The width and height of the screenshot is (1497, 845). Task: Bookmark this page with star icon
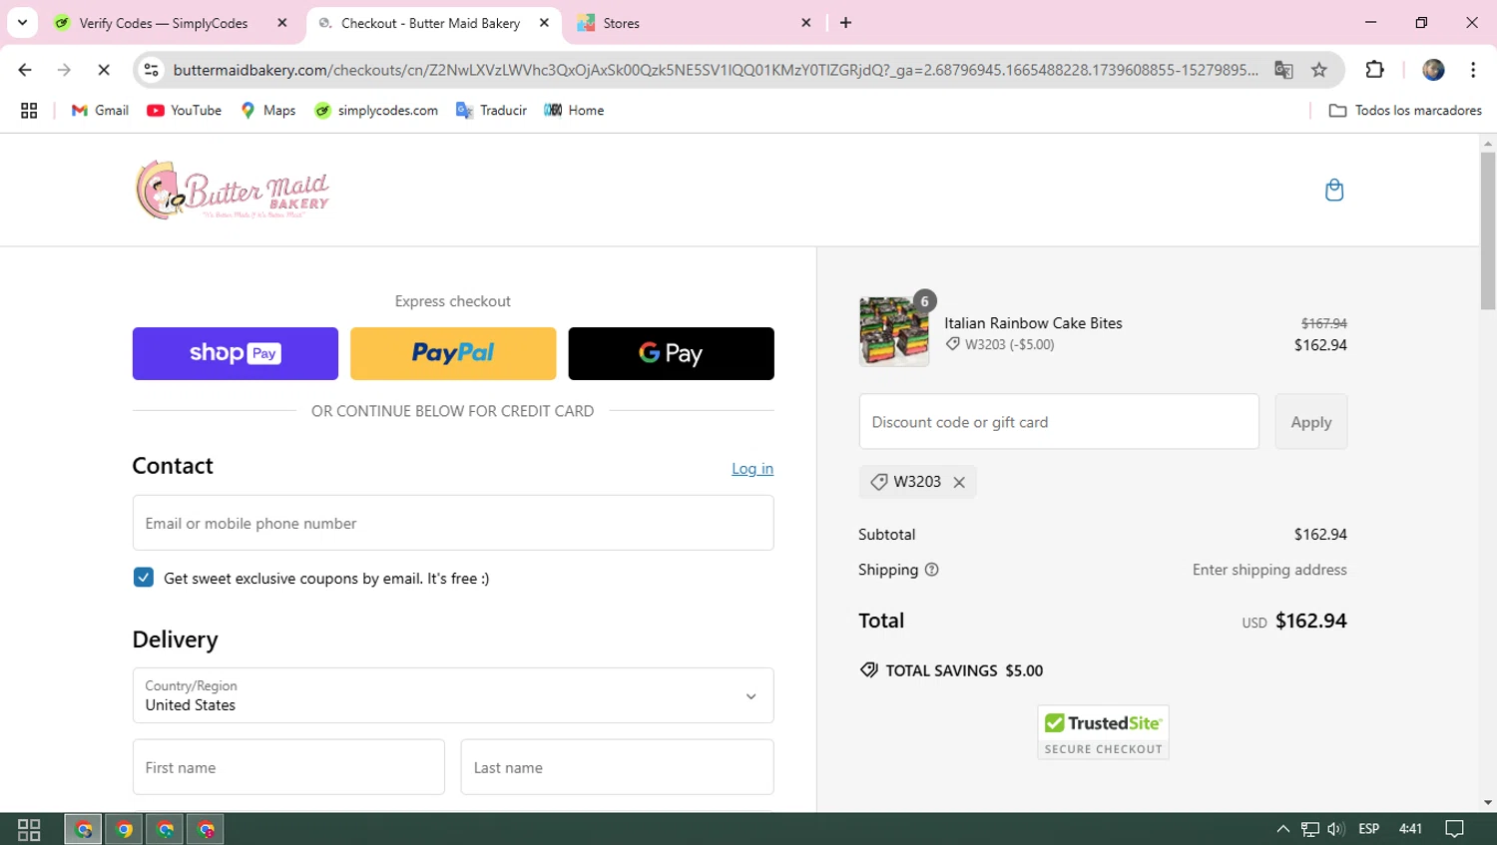1319,70
